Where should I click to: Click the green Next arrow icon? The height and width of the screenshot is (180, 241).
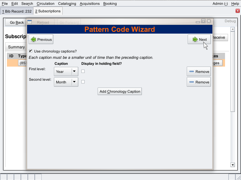click(x=195, y=39)
